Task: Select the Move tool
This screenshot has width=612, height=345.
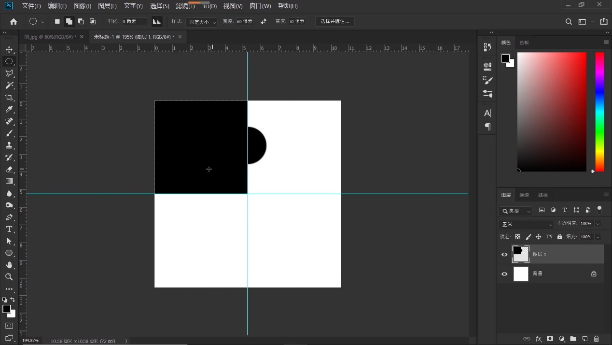Action: point(9,49)
